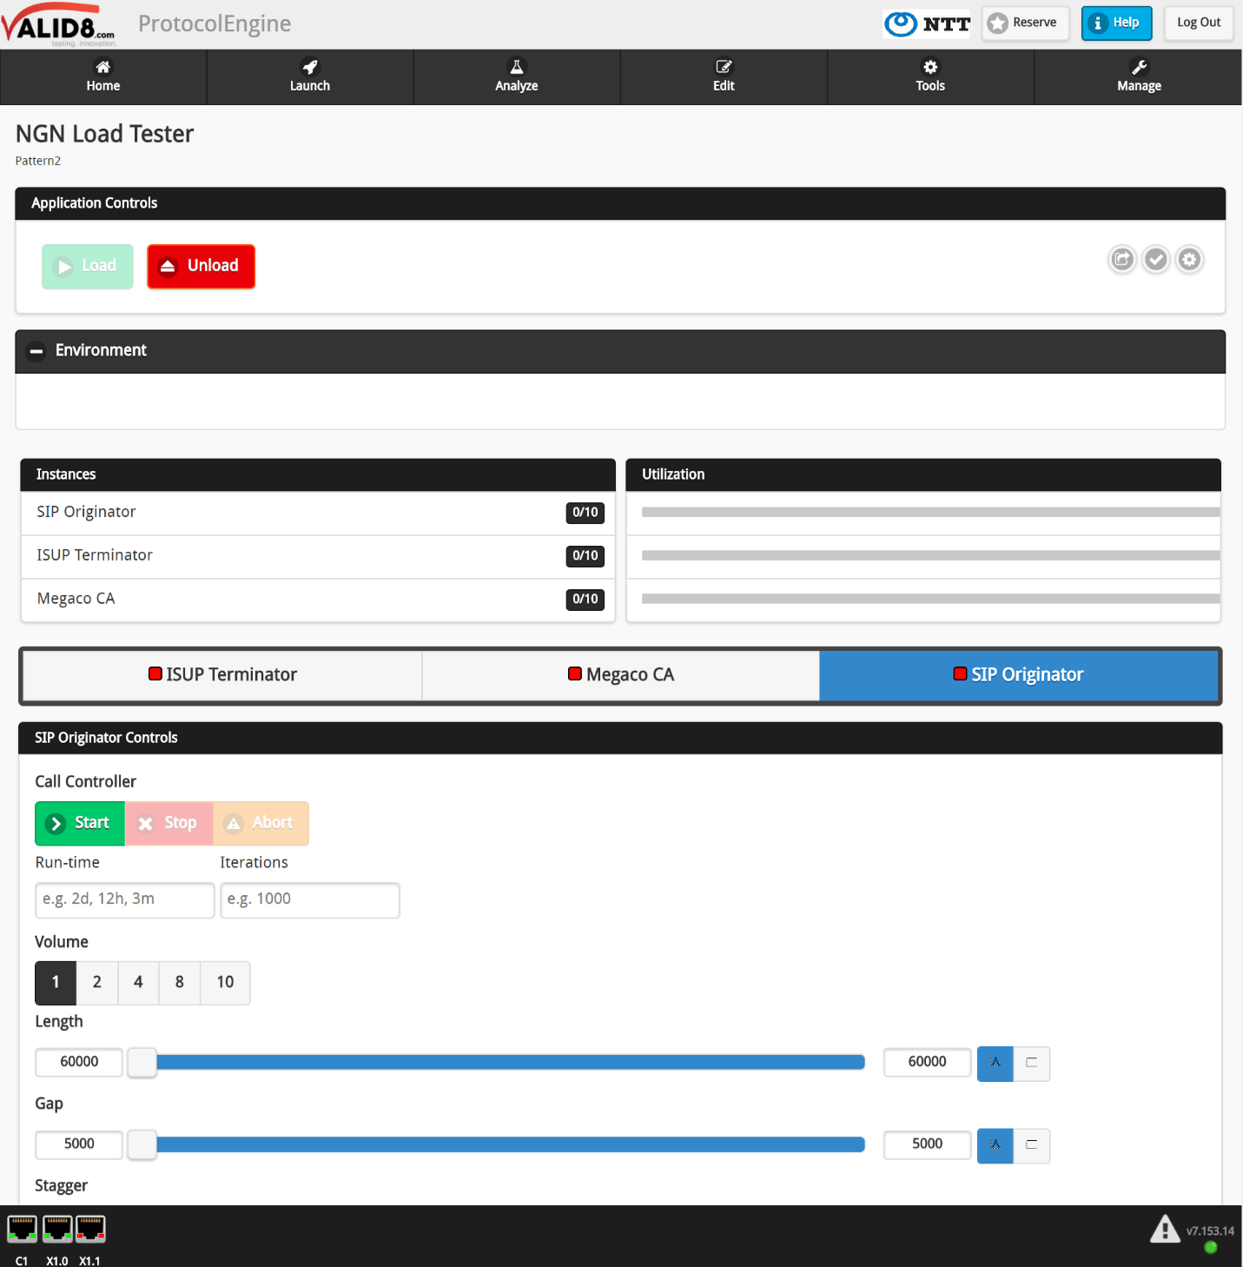The image size is (1243, 1267).
Task: Click the export share icon in Application Controls
Action: pos(1122,259)
